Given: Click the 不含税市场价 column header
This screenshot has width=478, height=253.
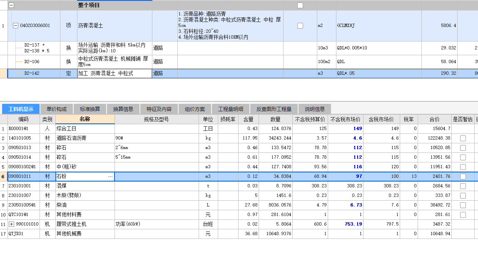Looking at the screenshot, I should pyautogui.click(x=345, y=119).
